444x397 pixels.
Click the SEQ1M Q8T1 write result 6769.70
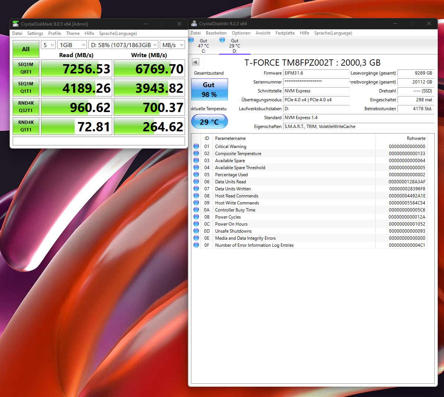[x=149, y=68]
